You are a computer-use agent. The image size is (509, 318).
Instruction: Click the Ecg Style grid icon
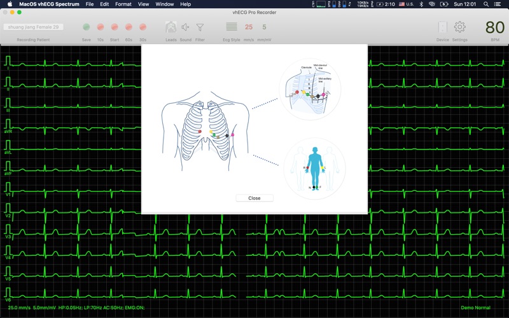coord(231,27)
